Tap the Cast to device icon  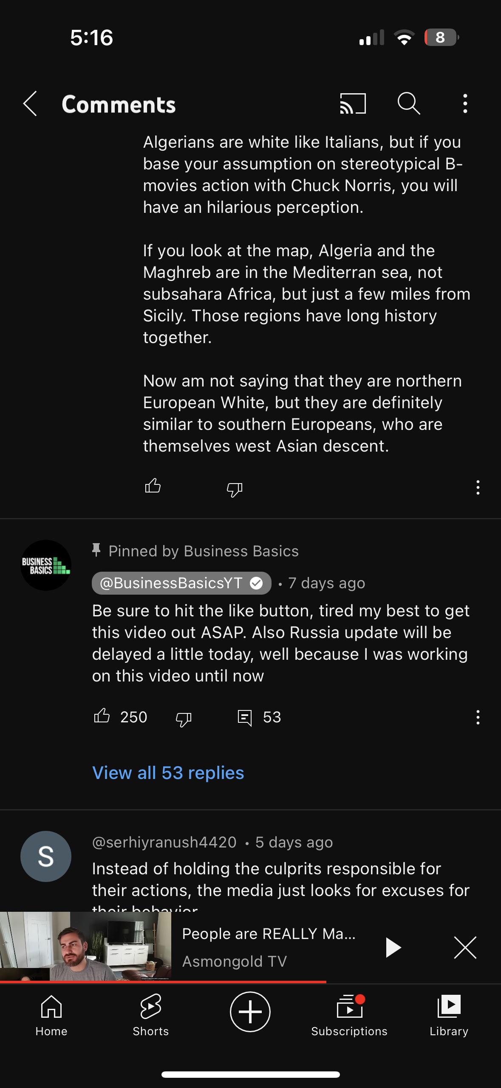click(353, 103)
